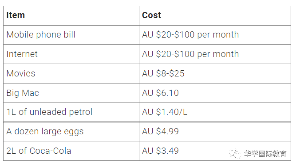The image size is (296, 167).
Task: Click the Mobile phone bill cost AU $20-$100 per month
Action: point(190,35)
